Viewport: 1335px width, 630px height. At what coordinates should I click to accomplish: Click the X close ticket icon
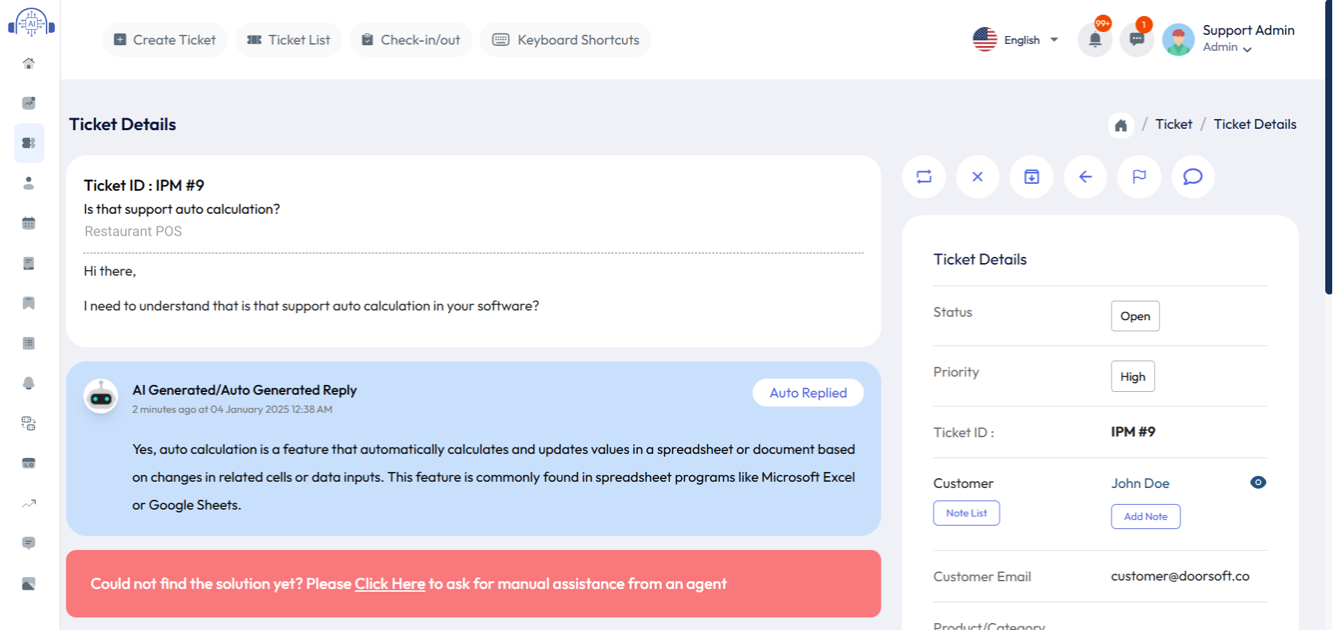[978, 177]
